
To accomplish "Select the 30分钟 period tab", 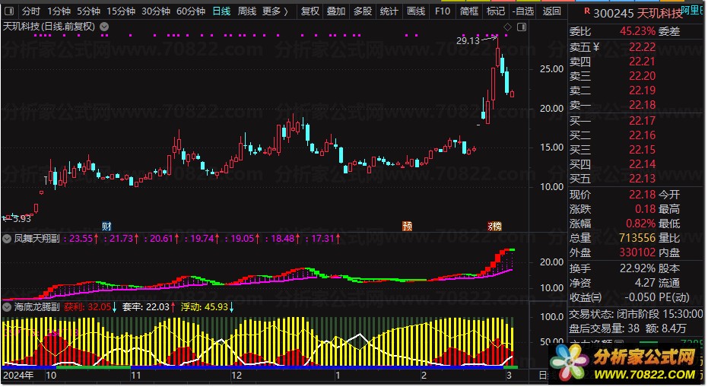I will (156, 11).
